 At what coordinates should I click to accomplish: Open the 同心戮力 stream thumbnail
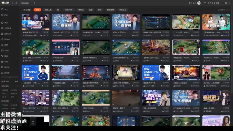click(x=36, y=22)
